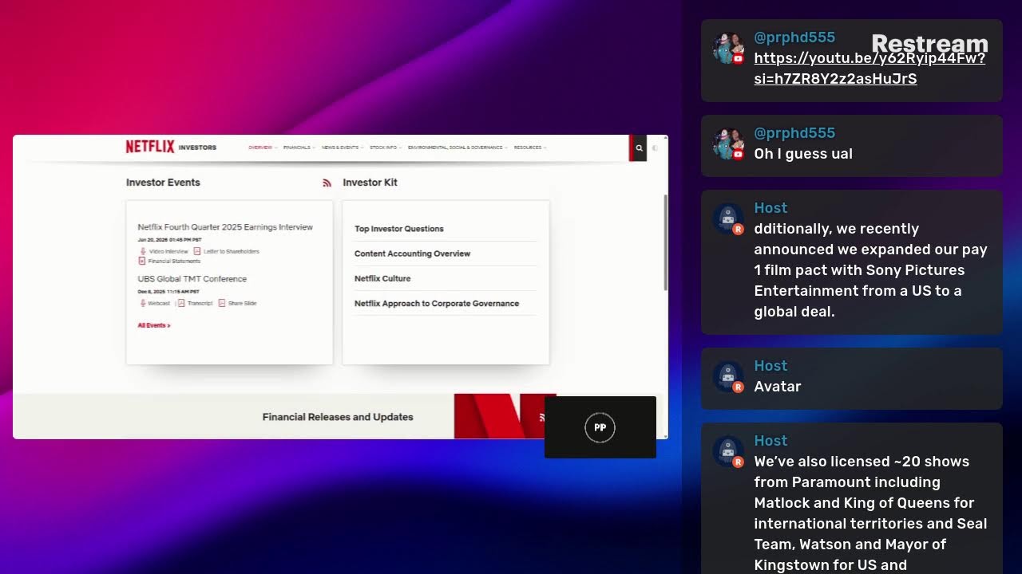The width and height of the screenshot is (1022, 574).
Task: Click the Host avatar on the Sony Pictures message
Action: pos(728,219)
